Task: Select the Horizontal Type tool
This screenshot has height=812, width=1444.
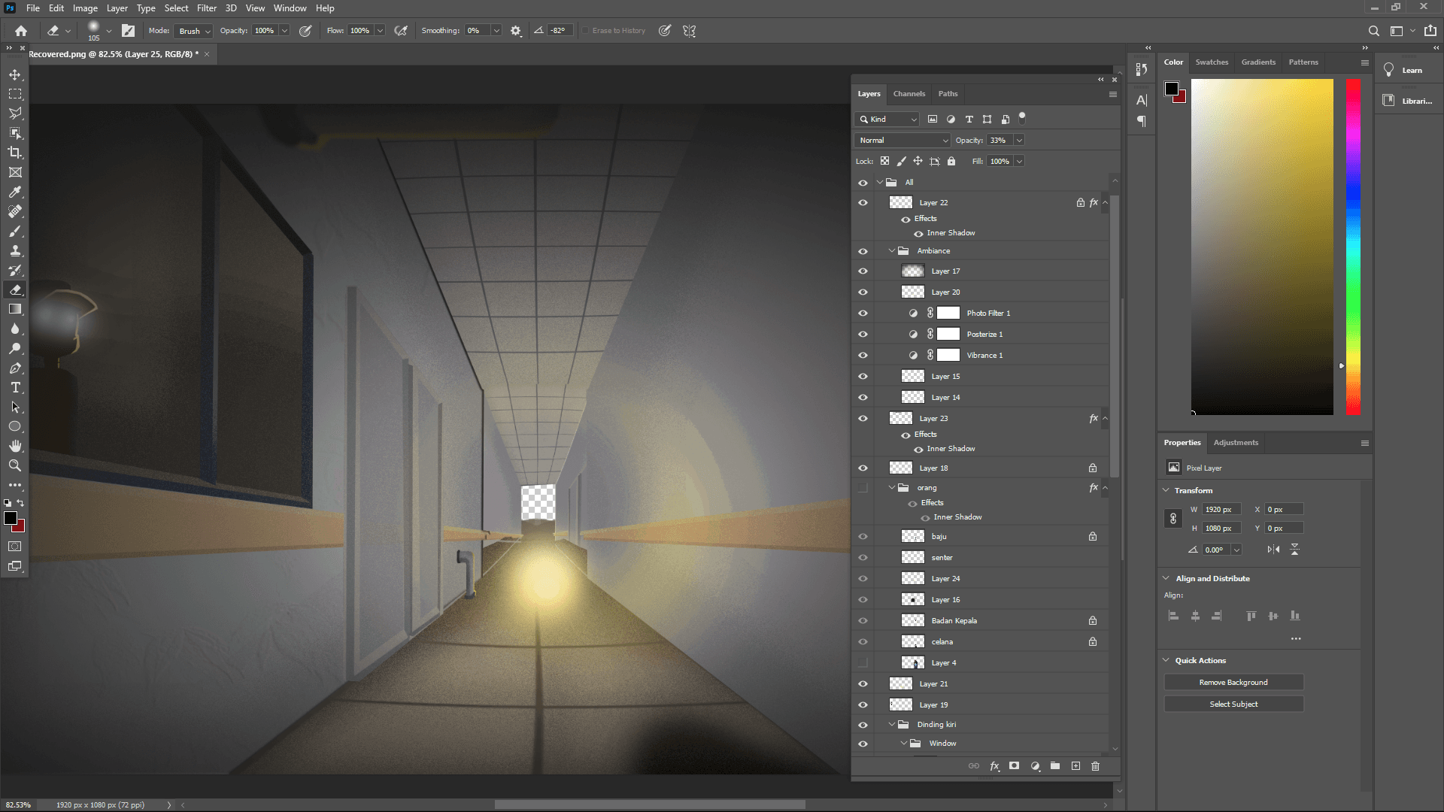Action: tap(15, 387)
